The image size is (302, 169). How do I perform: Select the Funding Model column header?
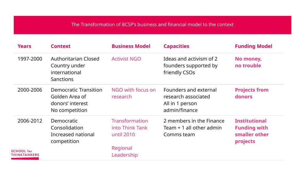253,46
